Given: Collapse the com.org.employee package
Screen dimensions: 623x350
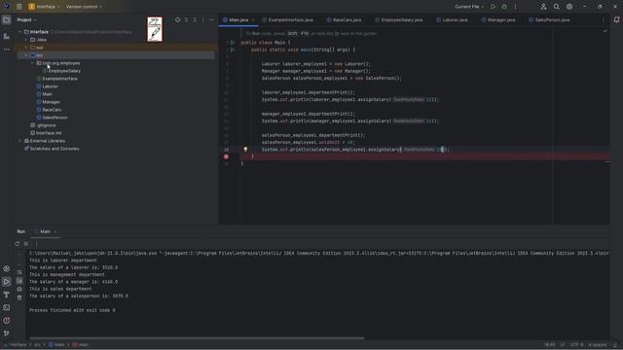Looking at the screenshot, I should [x=32, y=63].
